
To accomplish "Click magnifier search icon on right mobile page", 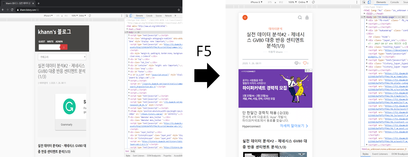I will [x=300, y=17].
